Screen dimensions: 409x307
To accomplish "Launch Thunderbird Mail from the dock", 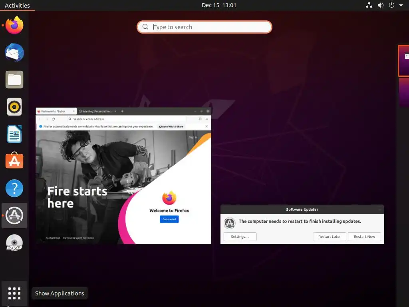I will click(x=14, y=52).
